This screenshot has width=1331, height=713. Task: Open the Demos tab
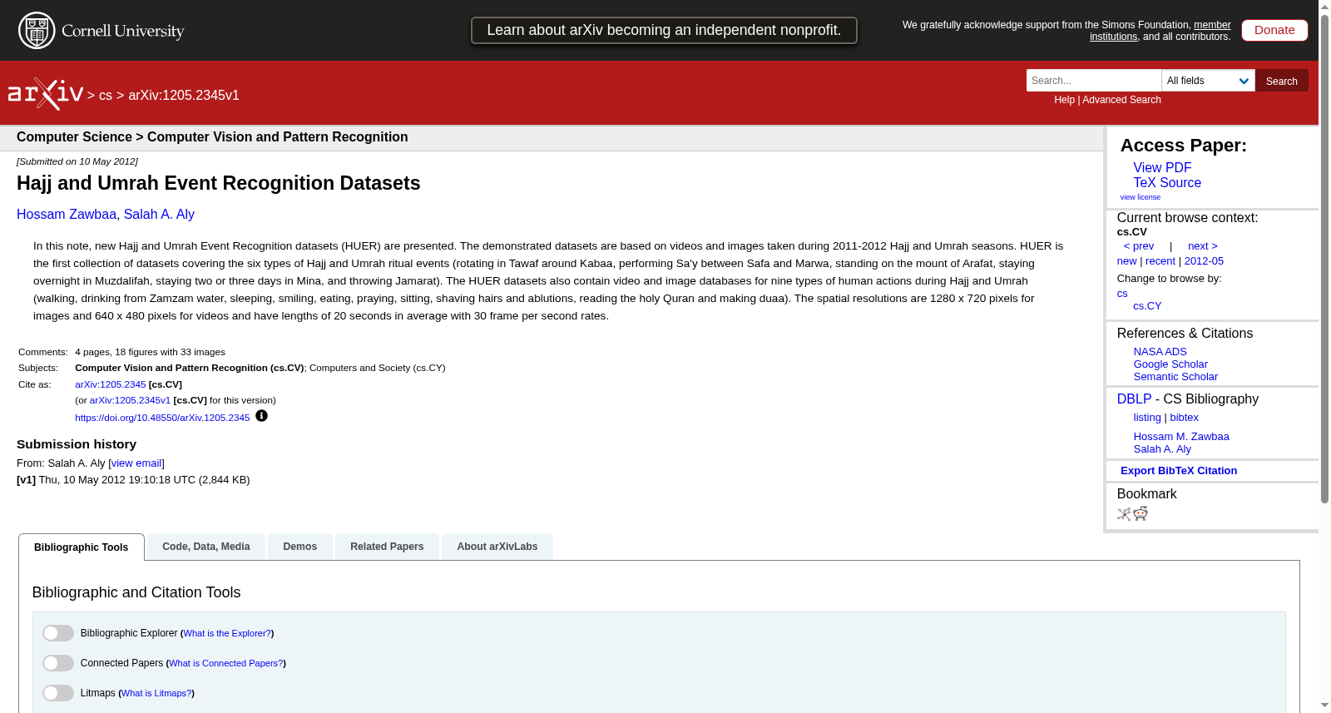point(300,547)
